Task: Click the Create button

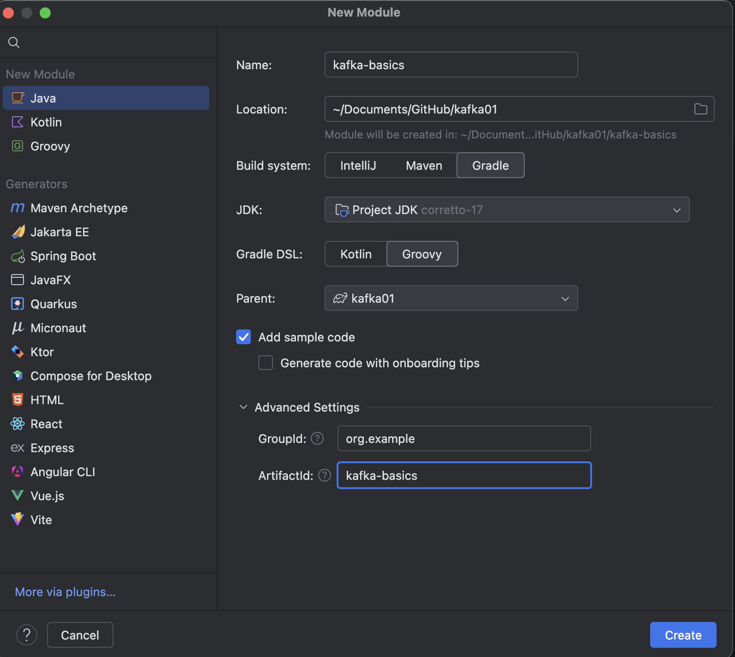Action: click(x=683, y=635)
